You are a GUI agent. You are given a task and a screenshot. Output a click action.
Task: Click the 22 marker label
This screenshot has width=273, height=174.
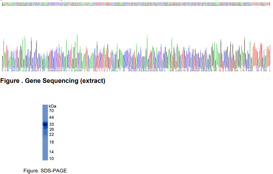pyautogui.click(x=51, y=134)
